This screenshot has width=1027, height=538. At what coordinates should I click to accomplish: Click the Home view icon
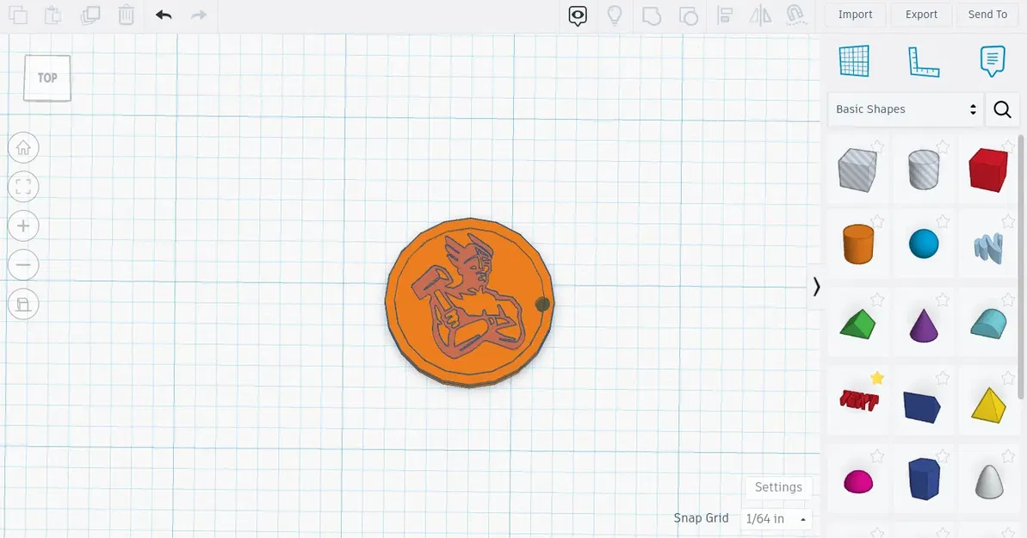pos(23,147)
